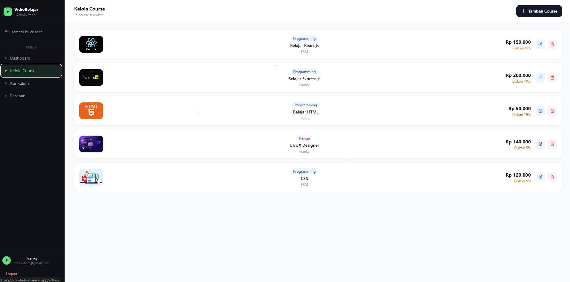
Task: Click the price Rp 200.000
Action: [518, 75]
